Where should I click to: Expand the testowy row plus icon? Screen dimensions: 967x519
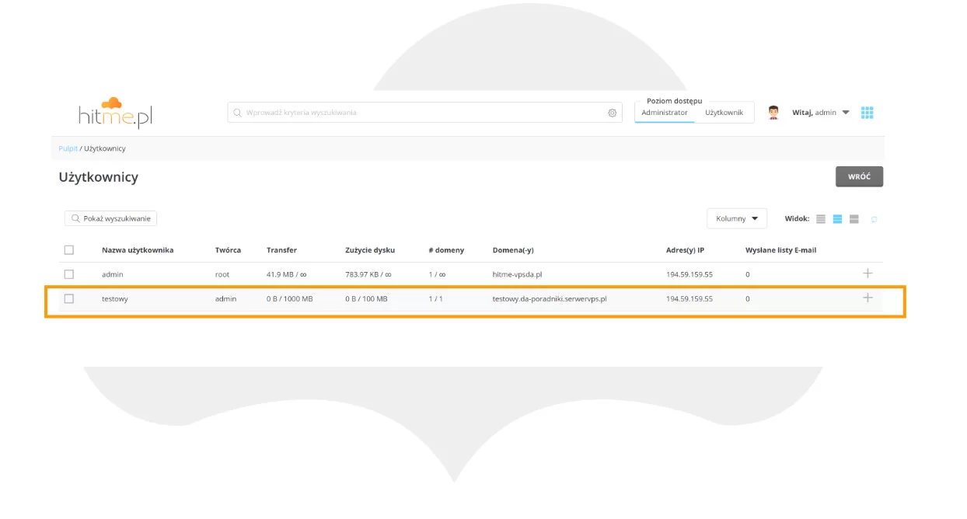pyautogui.click(x=868, y=298)
